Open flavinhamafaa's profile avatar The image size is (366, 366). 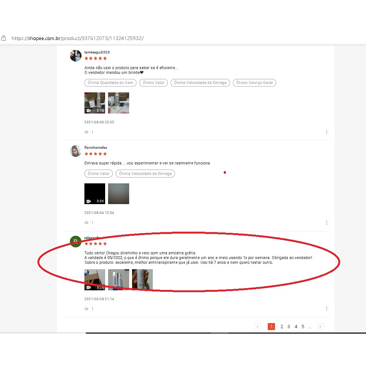pos(75,151)
